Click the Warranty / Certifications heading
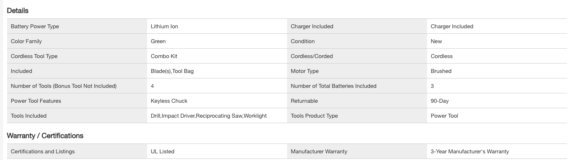The image size is (571, 160). (x=45, y=136)
